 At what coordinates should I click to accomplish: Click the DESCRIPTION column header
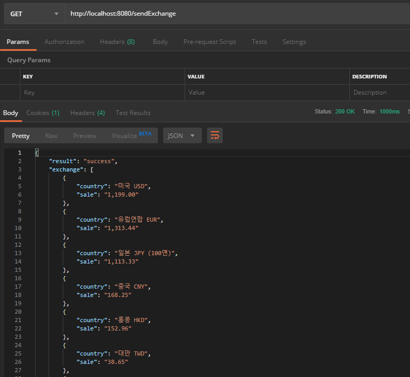click(x=369, y=76)
